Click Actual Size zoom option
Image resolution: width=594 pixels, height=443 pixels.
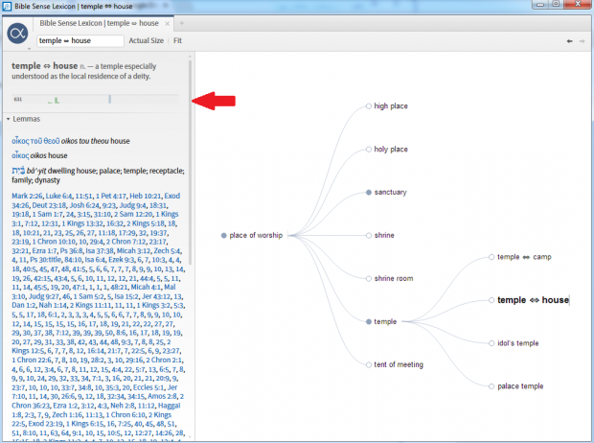(146, 41)
